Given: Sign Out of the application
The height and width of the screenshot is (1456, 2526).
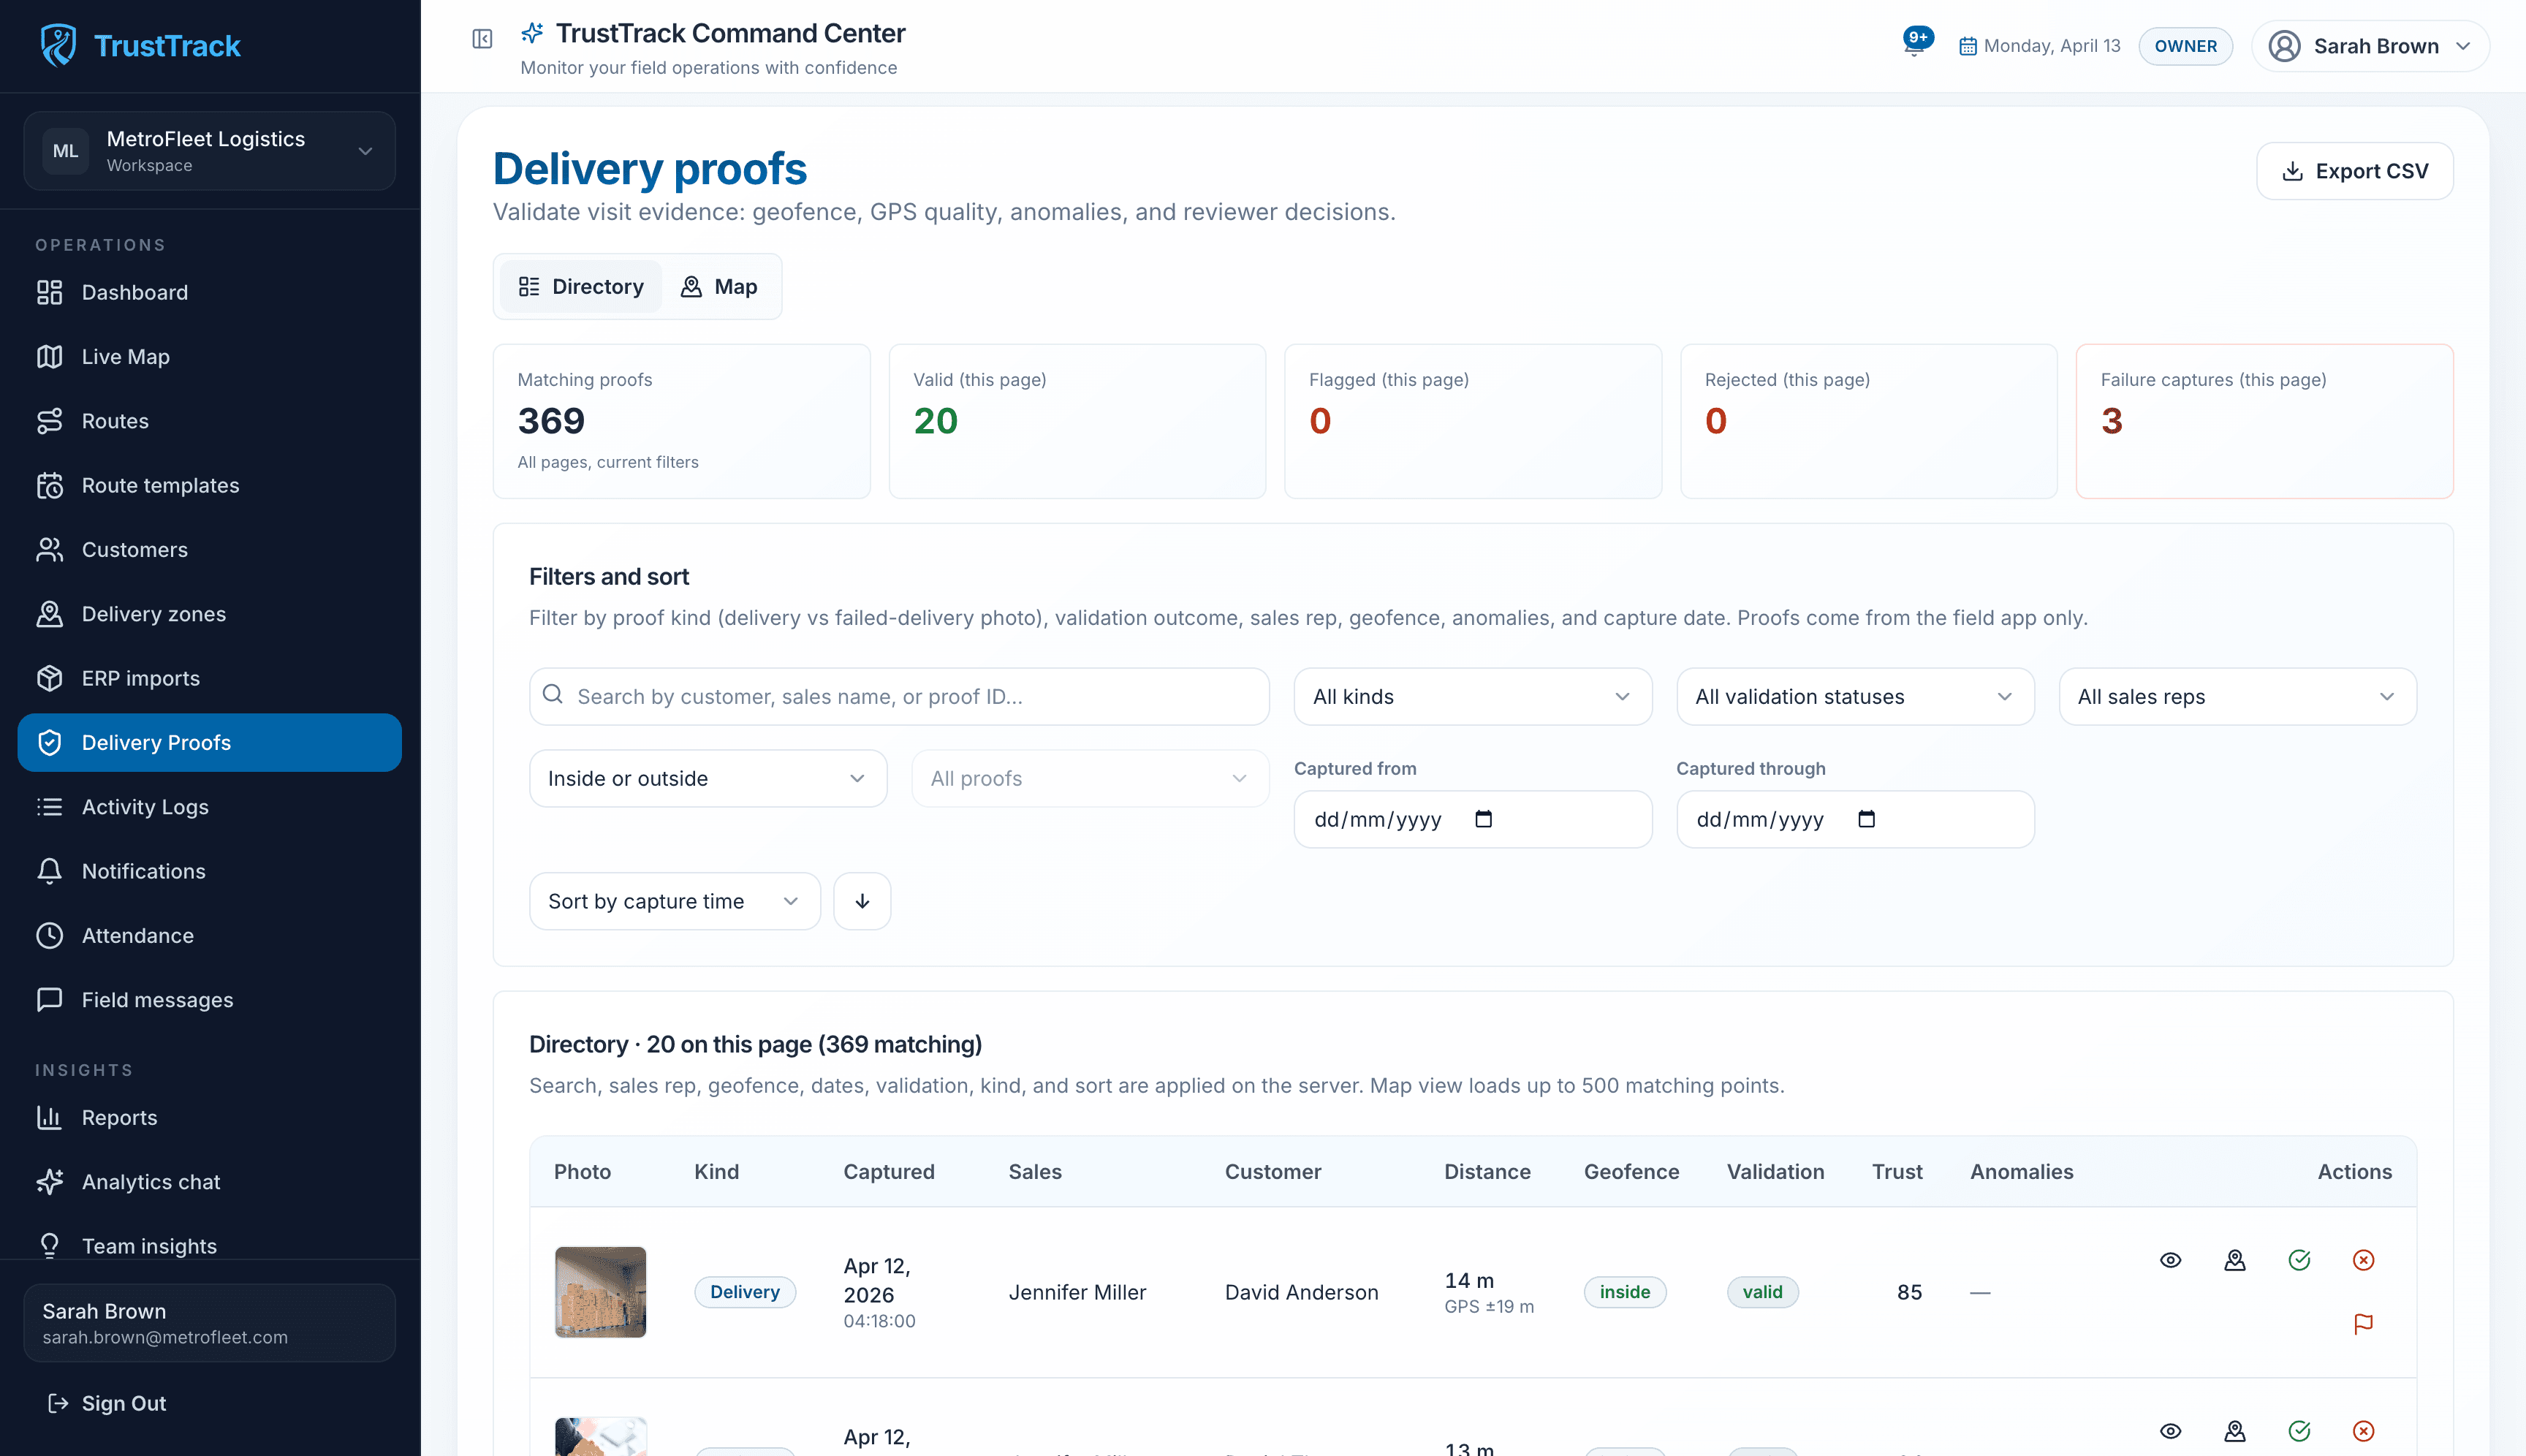Looking at the screenshot, I should click(x=107, y=1403).
